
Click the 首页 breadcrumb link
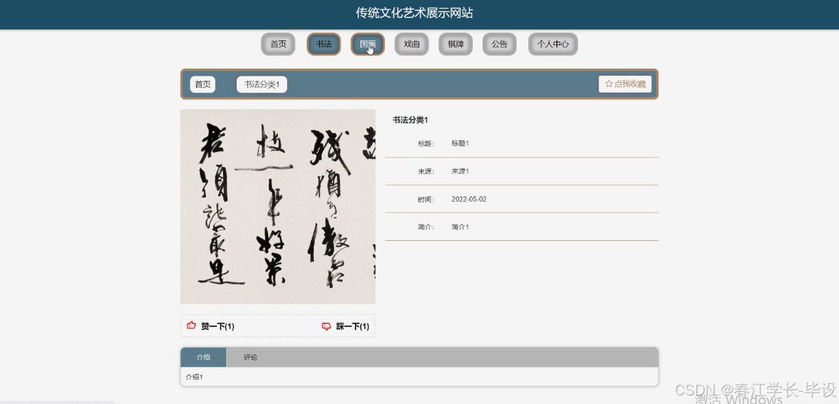pyautogui.click(x=203, y=84)
